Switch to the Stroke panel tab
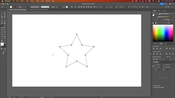This screenshot has width=175, height=98. pyautogui.click(x=159, y=11)
